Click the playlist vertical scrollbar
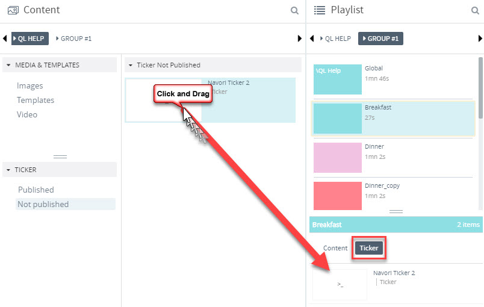Viewport: 484px width, 307px height. click(480, 88)
